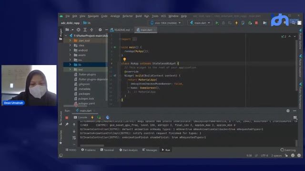Toggle tool window bars icon at bottom-left corner
Viewport: 305px width, 171px height.
(61, 155)
